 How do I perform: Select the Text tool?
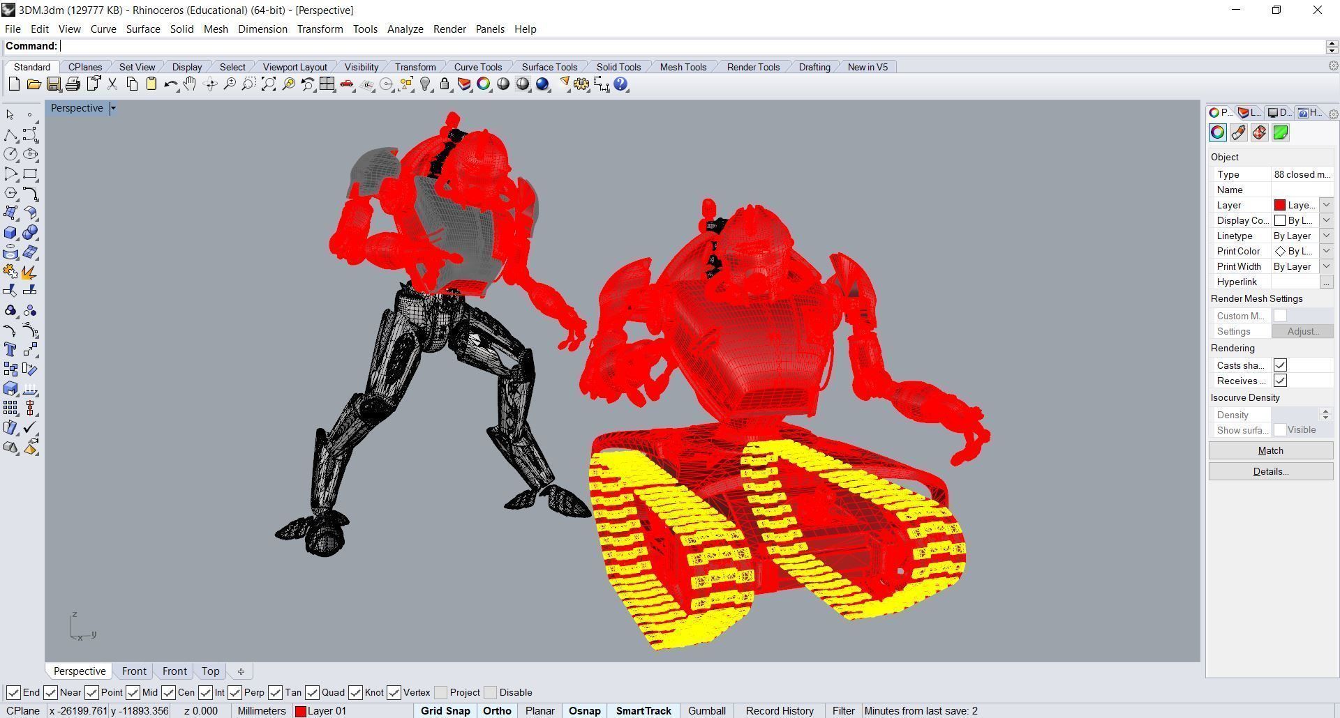pyautogui.click(x=10, y=349)
